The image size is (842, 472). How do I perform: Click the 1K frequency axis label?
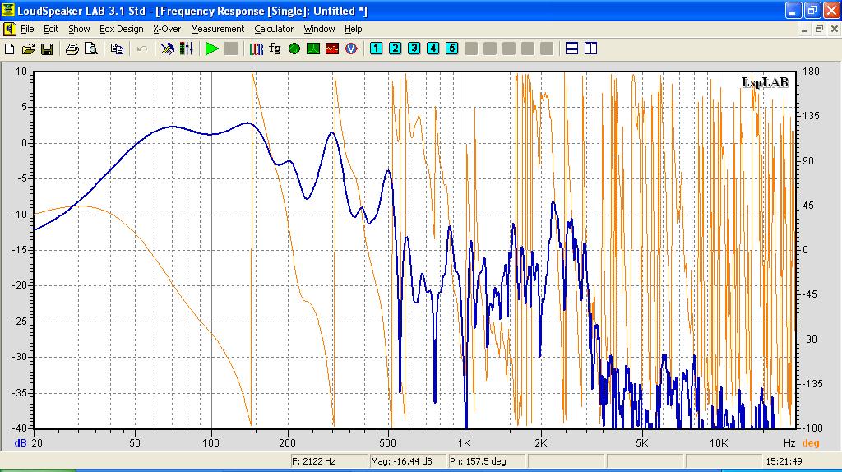click(x=464, y=443)
